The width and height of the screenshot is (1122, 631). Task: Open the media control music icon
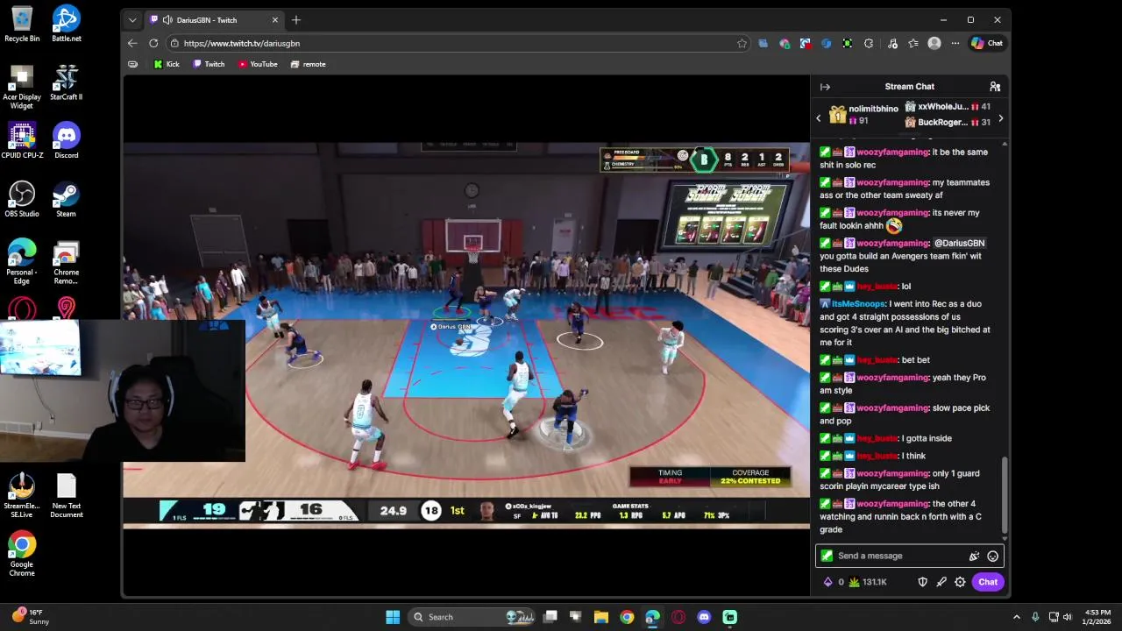[x=892, y=43]
